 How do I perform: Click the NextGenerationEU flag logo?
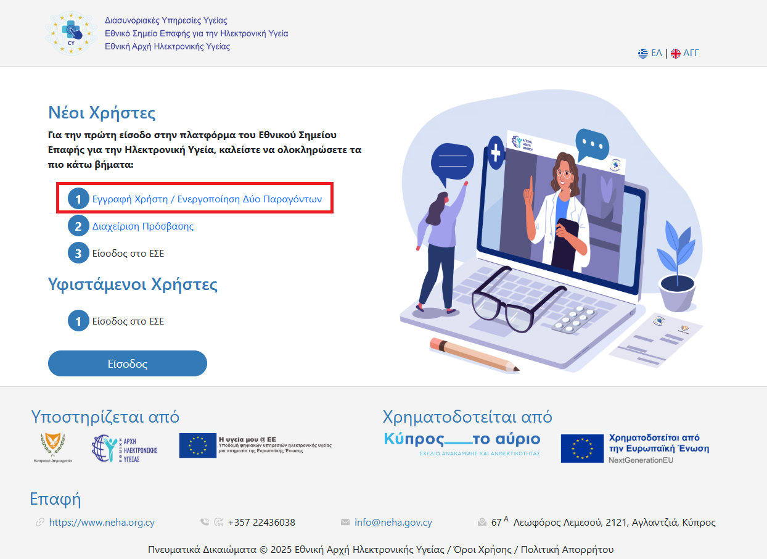click(x=582, y=449)
